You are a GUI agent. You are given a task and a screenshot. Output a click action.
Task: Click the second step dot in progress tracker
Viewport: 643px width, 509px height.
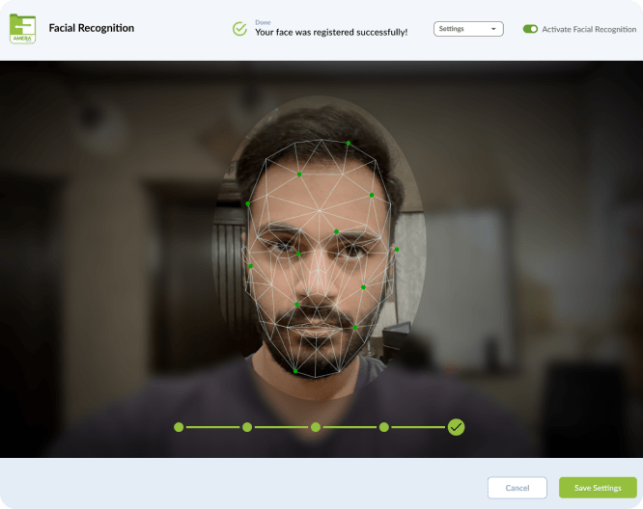[247, 427]
